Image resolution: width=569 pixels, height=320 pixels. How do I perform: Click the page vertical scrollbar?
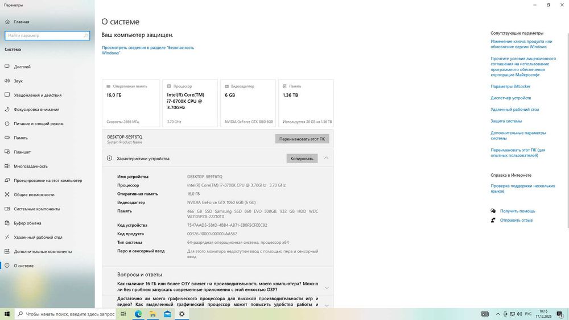pyautogui.click(x=568, y=131)
